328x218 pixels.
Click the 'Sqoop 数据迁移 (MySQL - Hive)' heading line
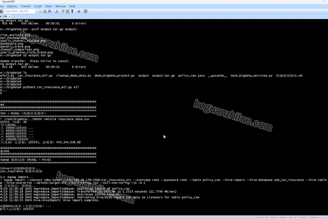click(26, 159)
